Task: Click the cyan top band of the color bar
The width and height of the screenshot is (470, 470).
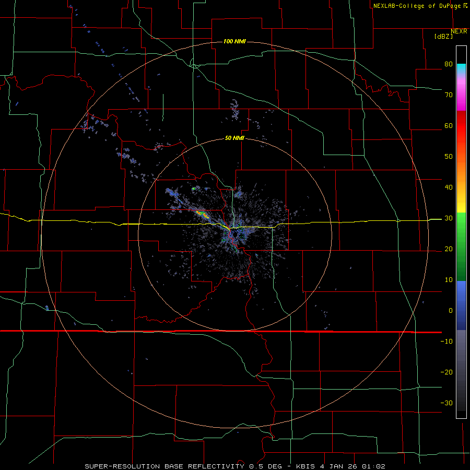Action: (x=461, y=69)
